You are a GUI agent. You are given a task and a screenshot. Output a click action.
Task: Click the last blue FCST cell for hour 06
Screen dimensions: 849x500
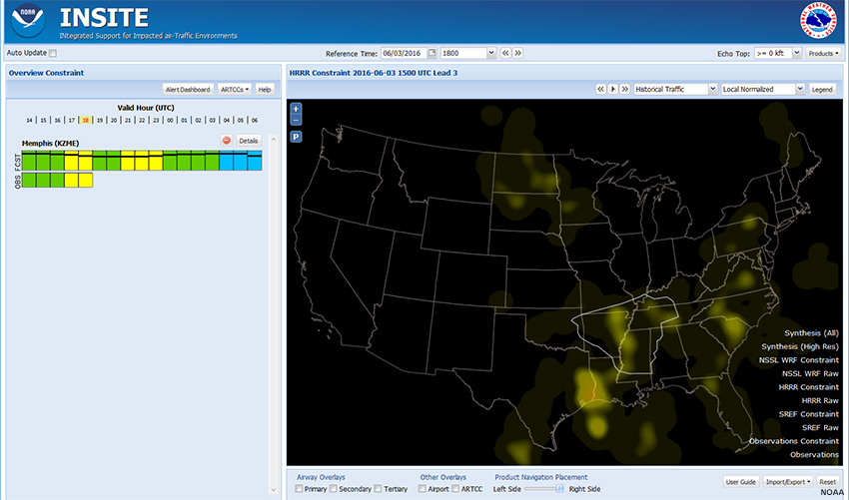255,161
